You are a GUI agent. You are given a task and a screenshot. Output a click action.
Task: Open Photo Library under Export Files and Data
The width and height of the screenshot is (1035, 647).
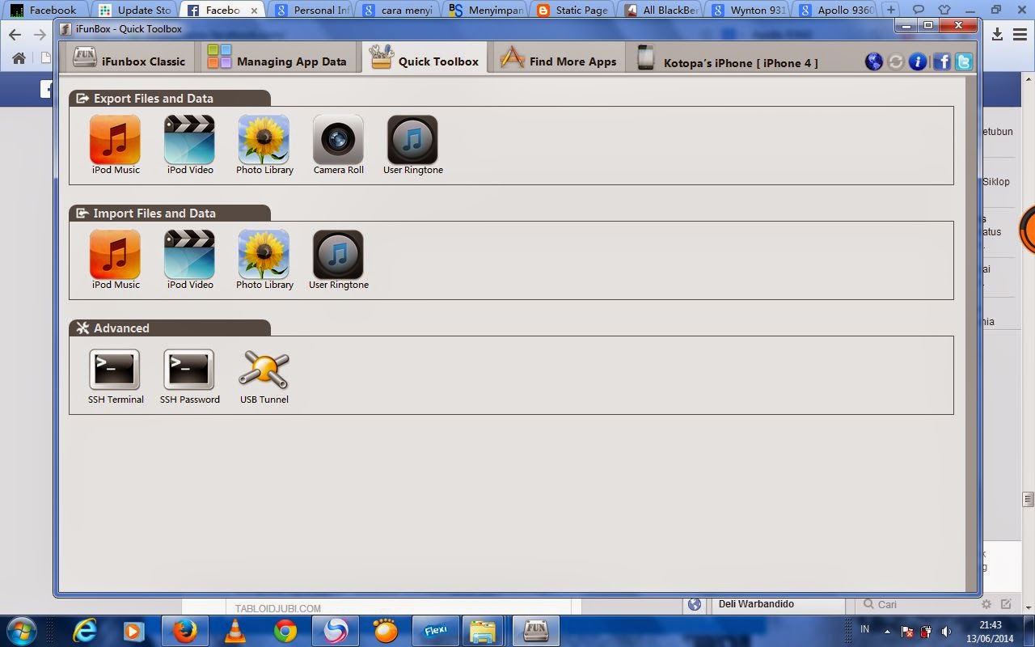(x=264, y=146)
